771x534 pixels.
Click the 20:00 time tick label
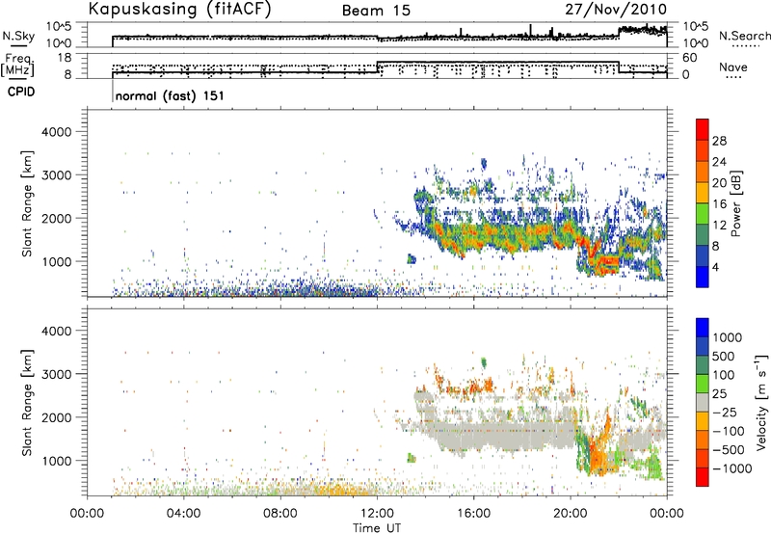click(x=571, y=514)
